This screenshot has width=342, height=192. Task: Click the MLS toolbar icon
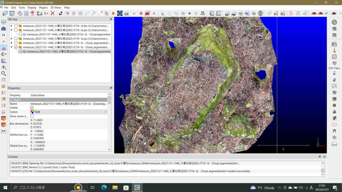pyautogui.click(x=283, y=13)
